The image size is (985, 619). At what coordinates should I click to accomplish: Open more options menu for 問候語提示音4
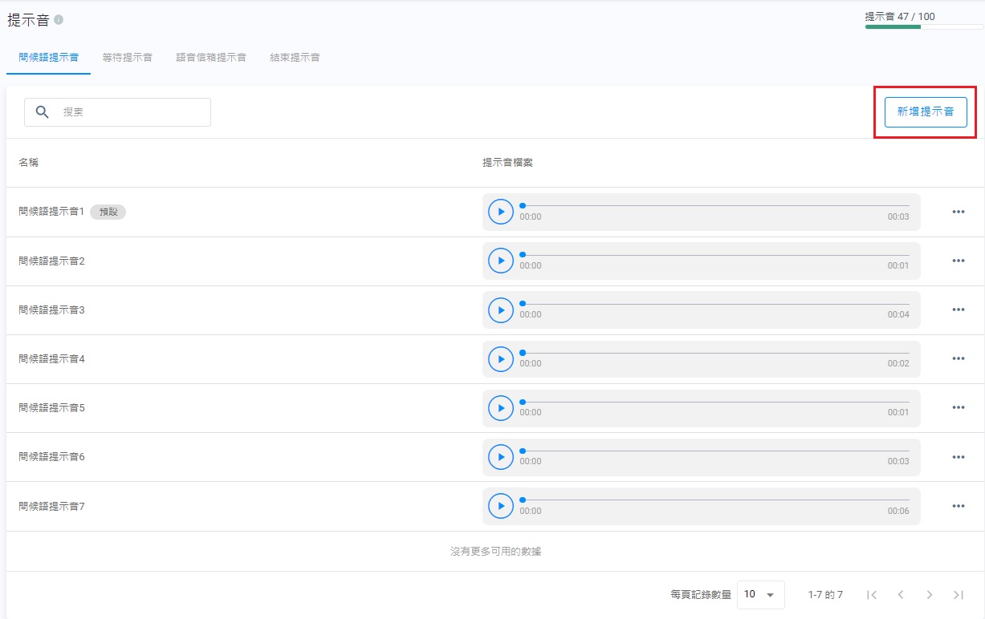(x=958, y=358)
